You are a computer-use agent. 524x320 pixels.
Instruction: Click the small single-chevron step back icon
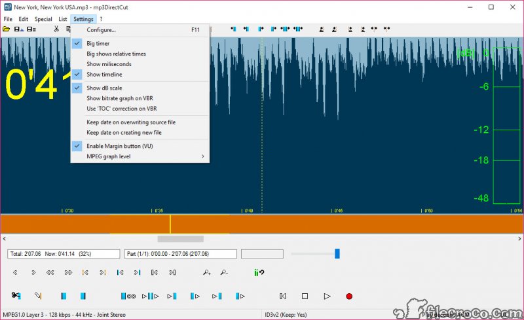pyautogui.click(x=15, y=273)
